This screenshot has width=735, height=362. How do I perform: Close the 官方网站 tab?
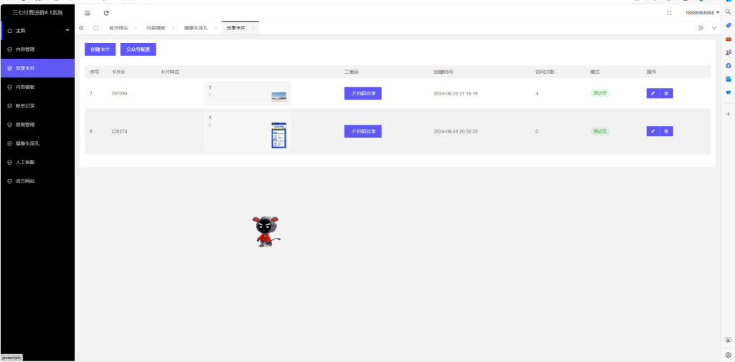(136, 28)
